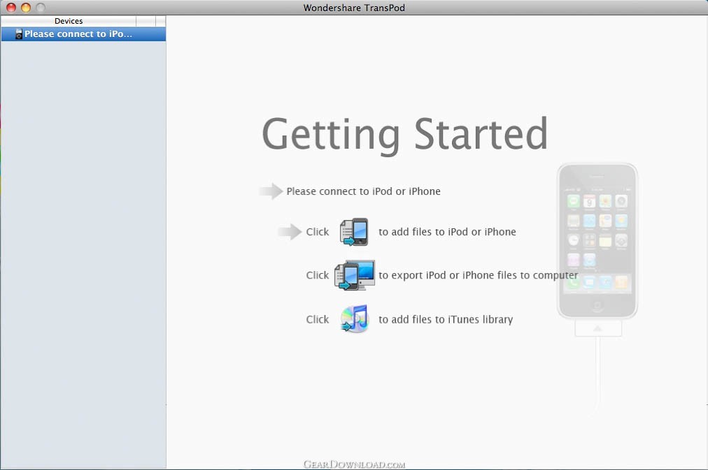Click 'to export iPod or iPhone files to computer' text
This screenshot has width=708, height=470.
click(x=478, y=275)
